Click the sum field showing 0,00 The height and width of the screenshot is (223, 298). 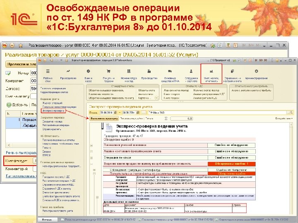(182, 119)
